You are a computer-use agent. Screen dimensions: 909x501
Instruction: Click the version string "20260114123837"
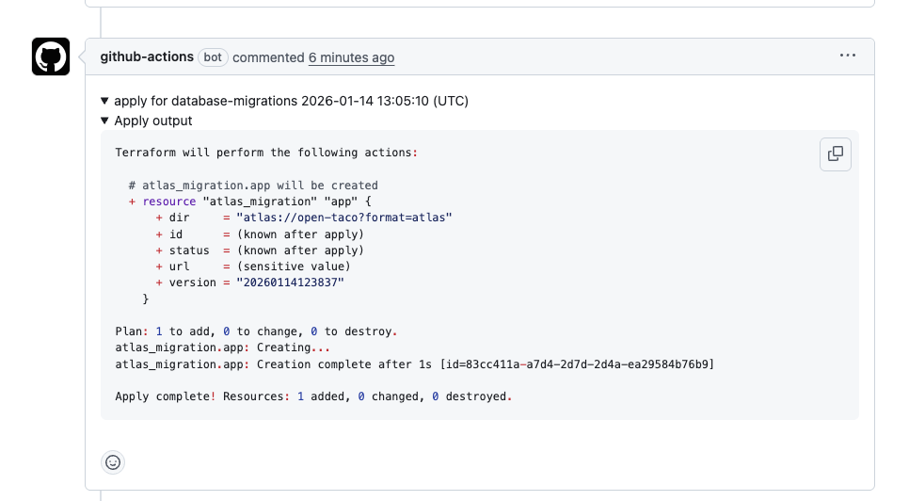(290, 283)
